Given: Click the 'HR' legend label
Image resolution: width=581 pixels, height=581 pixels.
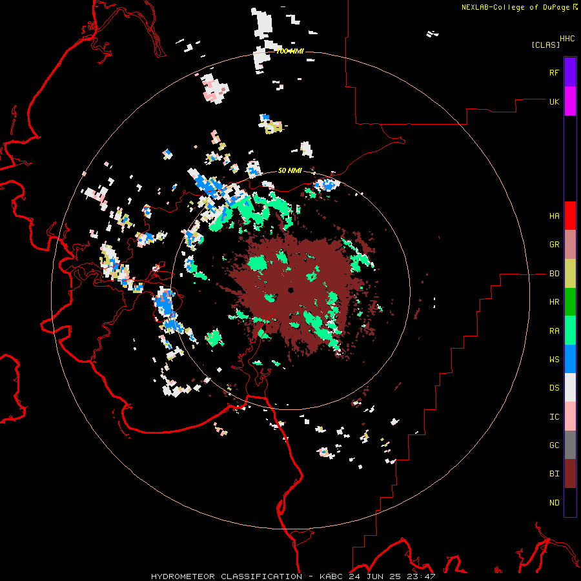Looking at the screenshot, I should (554, 302).
